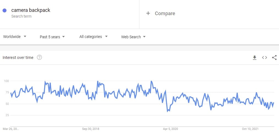
Task: Click the Interest over time heading
Action: [x=18, y=58]
